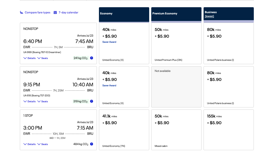The height and width of the screenshot is (152, 269).
Task: Expand Details for the 6:40 PM flight
Action: pos(30,58)
